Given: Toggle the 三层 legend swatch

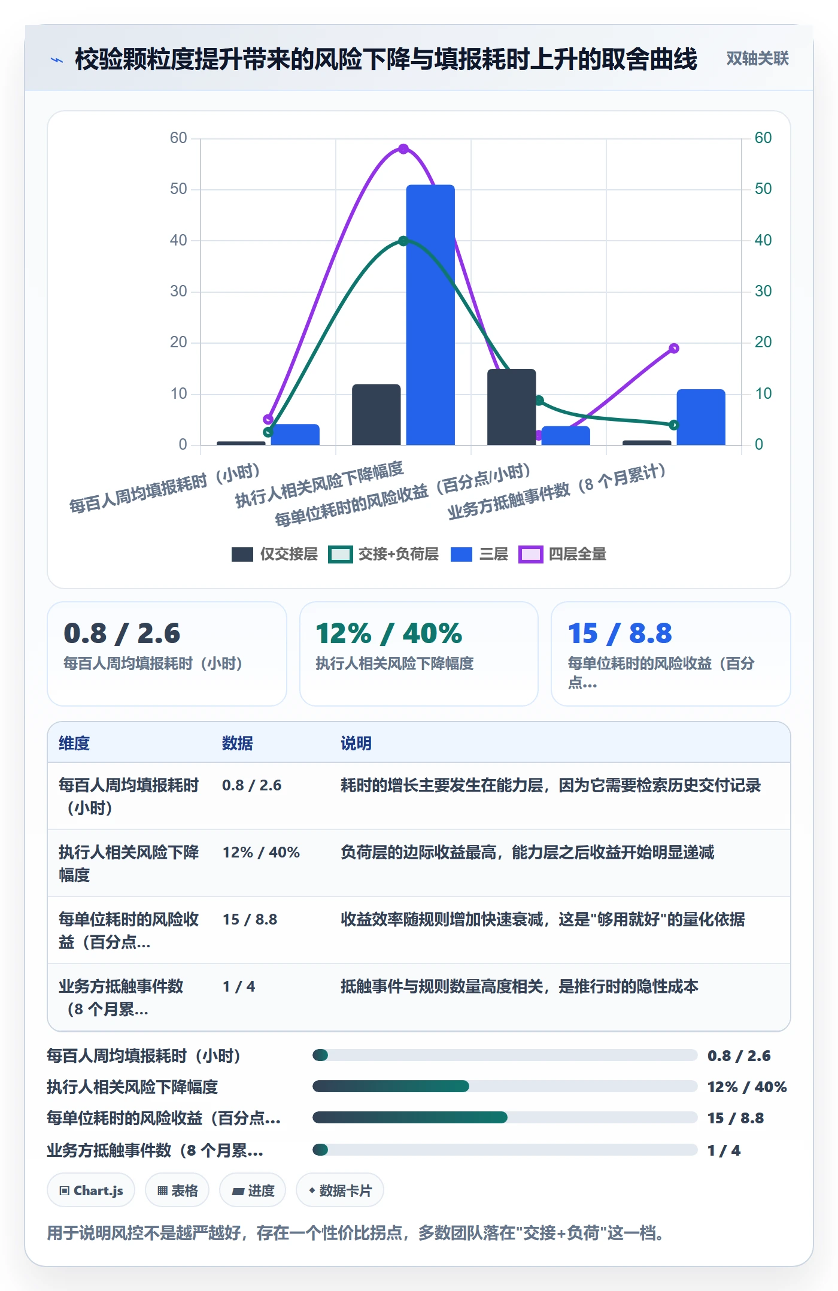Looking at the screenshot, I should point(461,554).
